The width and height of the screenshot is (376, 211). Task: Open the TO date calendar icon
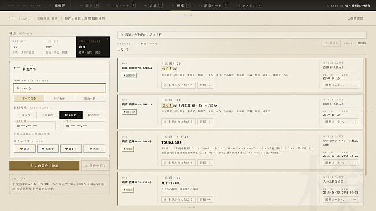click(68, 126)
